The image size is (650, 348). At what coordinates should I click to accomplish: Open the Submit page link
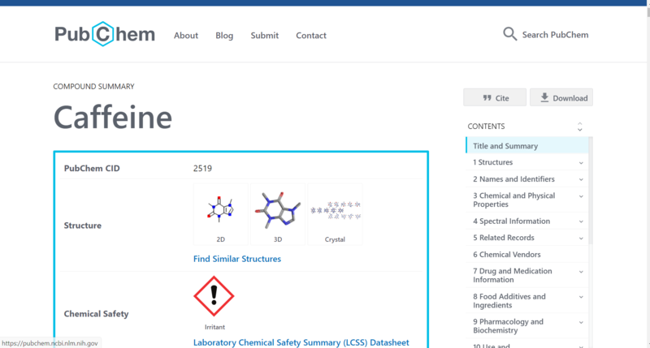tap(265, 36)
